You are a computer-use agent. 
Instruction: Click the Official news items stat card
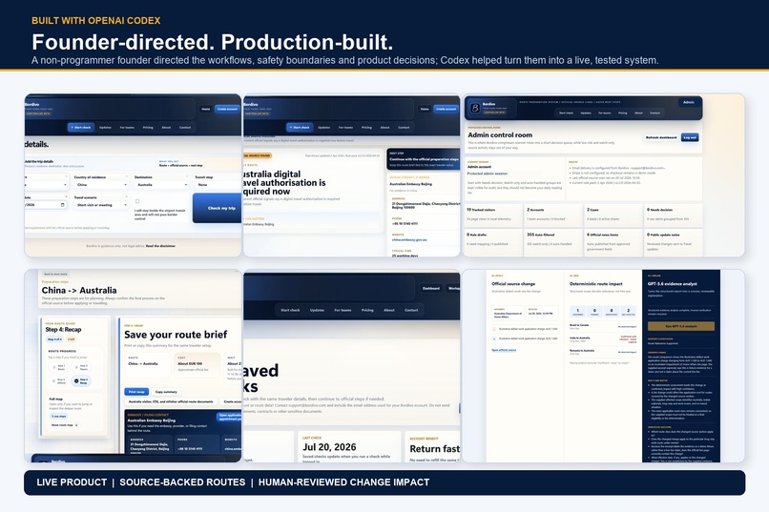(x=613, y=241)
